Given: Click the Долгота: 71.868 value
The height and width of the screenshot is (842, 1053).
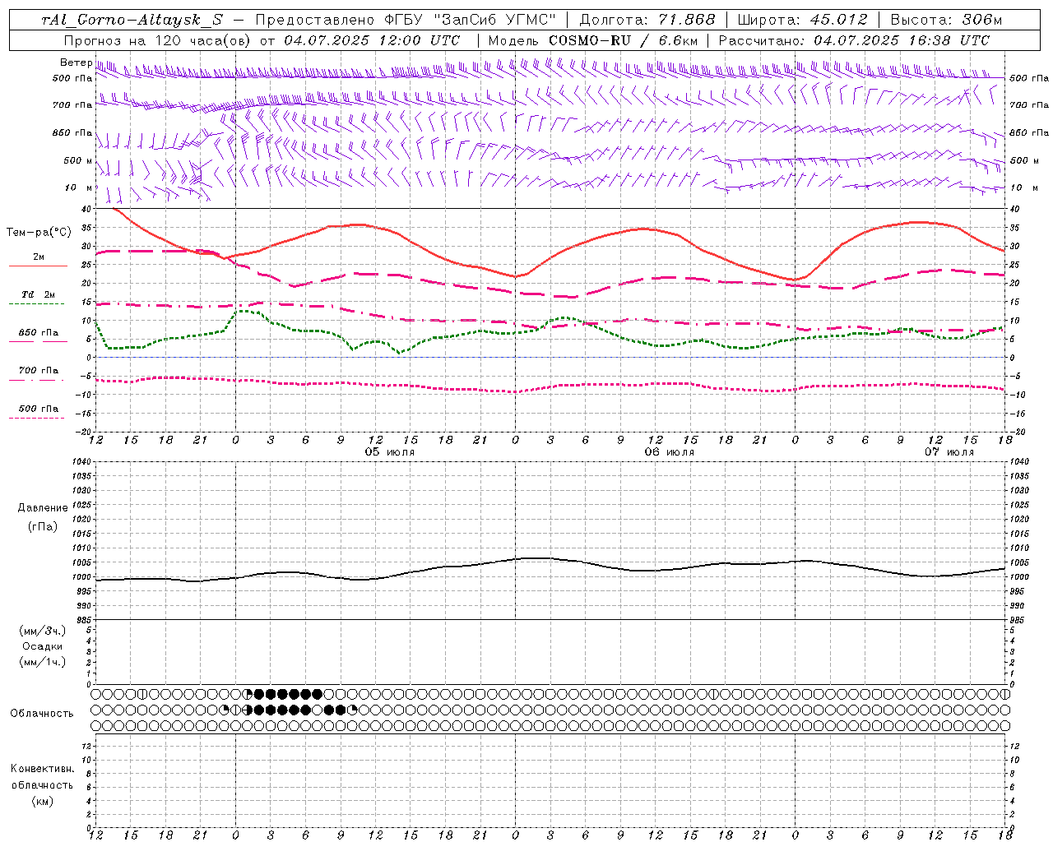Looking at the screenshot, I should point(647,20).
